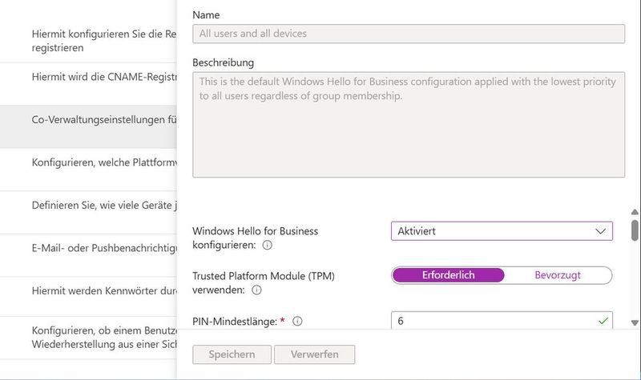Open info tooltip for PIN-Mindestlänge

point(297,322)
